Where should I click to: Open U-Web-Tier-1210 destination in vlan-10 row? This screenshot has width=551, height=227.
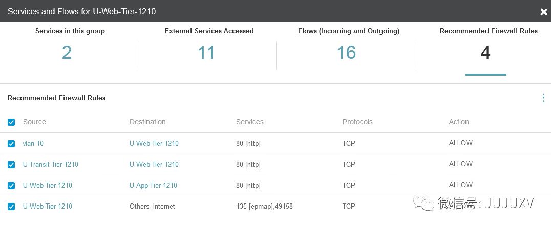[154, 144]
